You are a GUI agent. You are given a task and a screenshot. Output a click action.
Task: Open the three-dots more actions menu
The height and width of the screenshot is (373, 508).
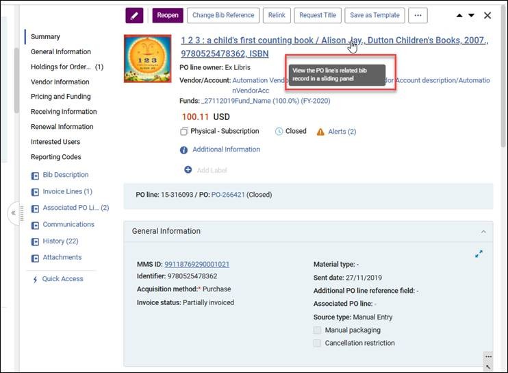pos(418,16)
